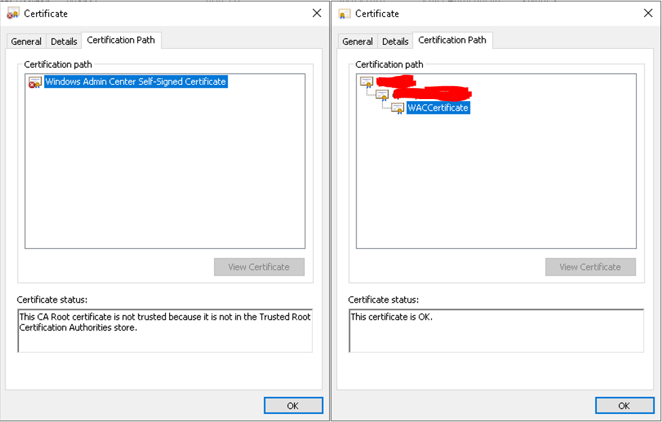Switch to General tab in right dialog
Screen dimensions: 662x422
(358, 41)
